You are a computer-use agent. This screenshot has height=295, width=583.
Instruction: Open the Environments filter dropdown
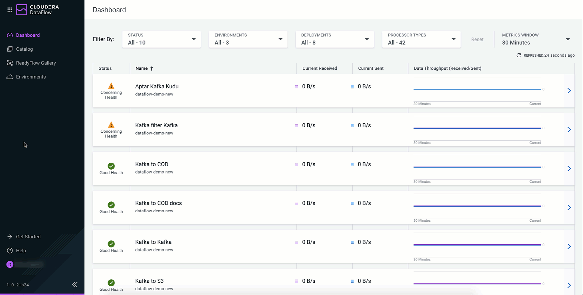point(248,39)
